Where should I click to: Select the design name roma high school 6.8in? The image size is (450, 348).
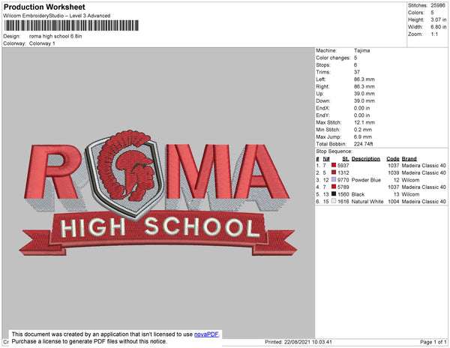pyautogui.click(x=55, y=36)
